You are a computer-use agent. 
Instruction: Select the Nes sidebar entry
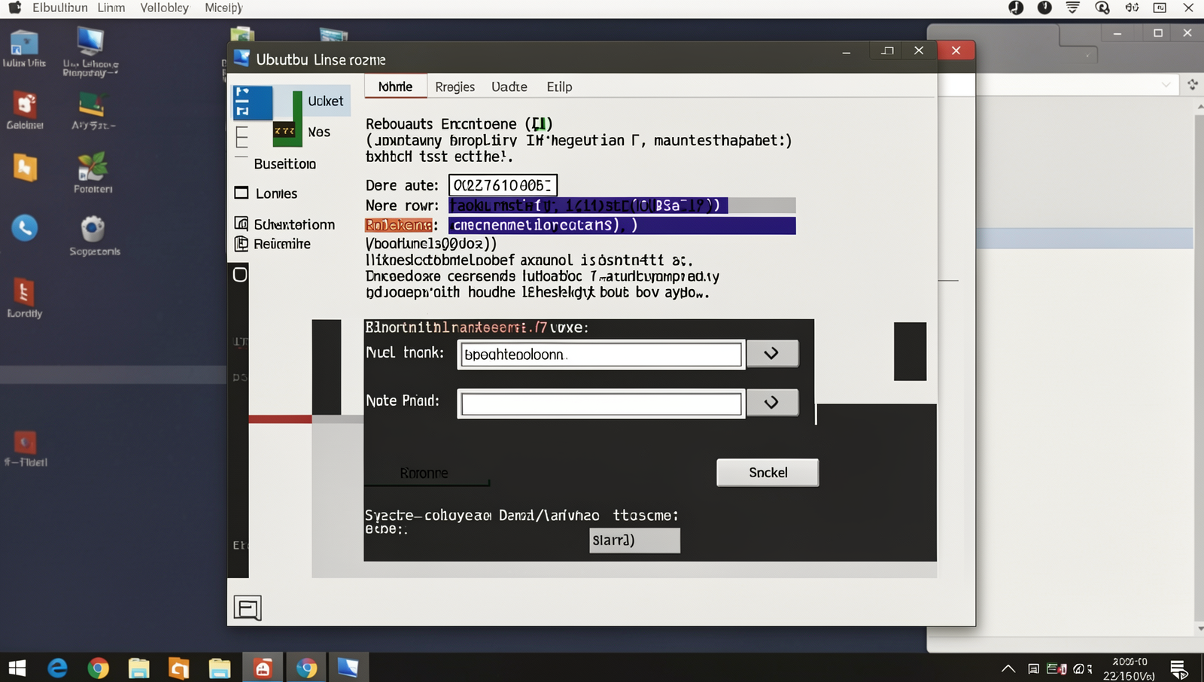[319, 132]
